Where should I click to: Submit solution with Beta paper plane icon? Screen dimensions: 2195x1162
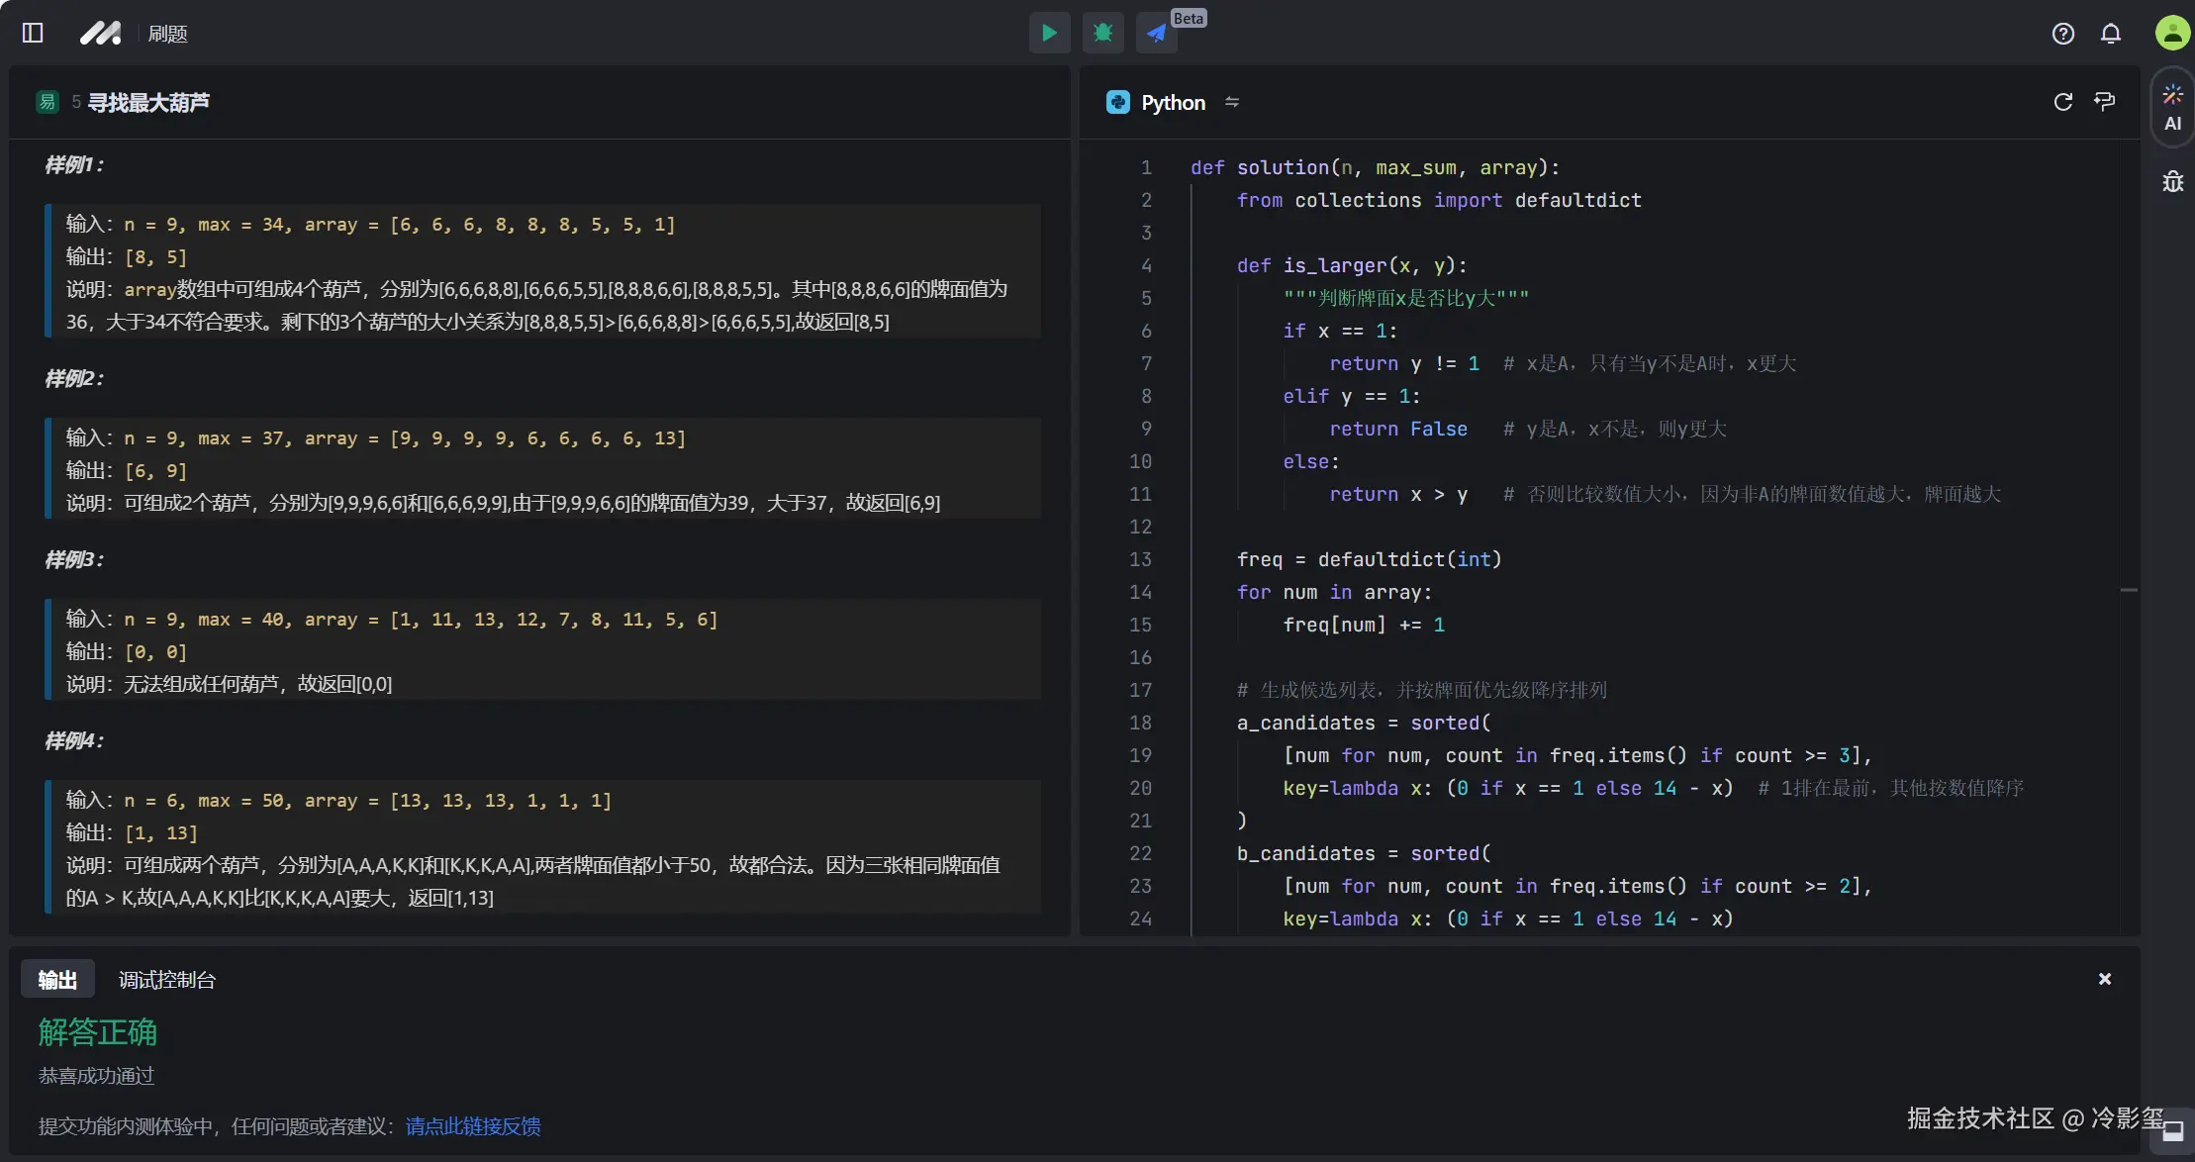point(1156,33)
